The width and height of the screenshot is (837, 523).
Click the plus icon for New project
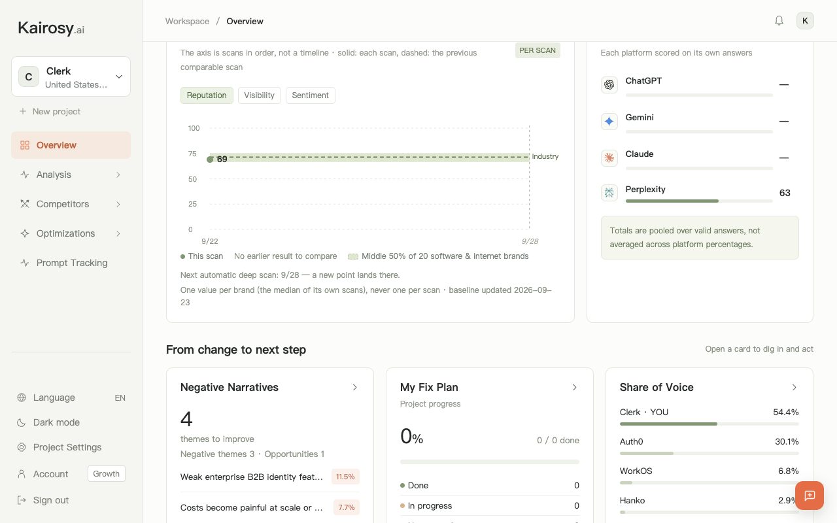(23, 111)
